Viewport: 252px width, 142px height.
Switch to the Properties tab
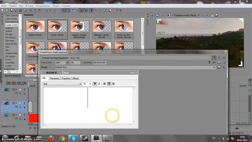pos(66,78)
